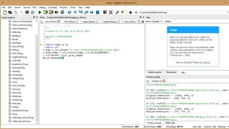
Task: Show more editor tabs arrow
Action: (139, 21)
